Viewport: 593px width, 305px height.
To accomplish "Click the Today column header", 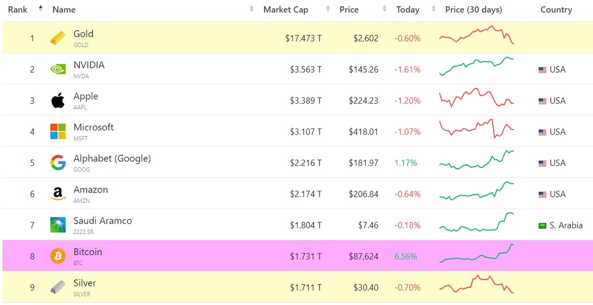I will point(408,10).
